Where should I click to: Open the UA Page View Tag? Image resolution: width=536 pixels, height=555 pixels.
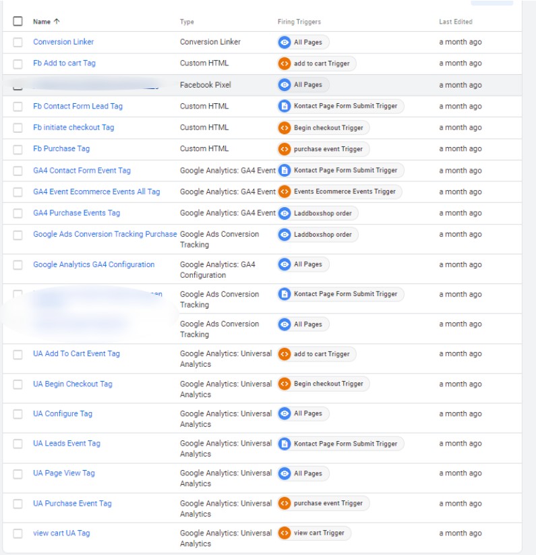click(64, 473)
